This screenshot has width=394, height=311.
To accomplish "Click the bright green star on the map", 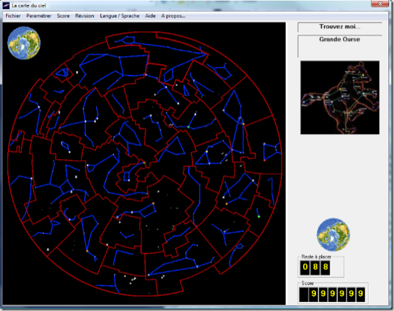I will 258,216.
